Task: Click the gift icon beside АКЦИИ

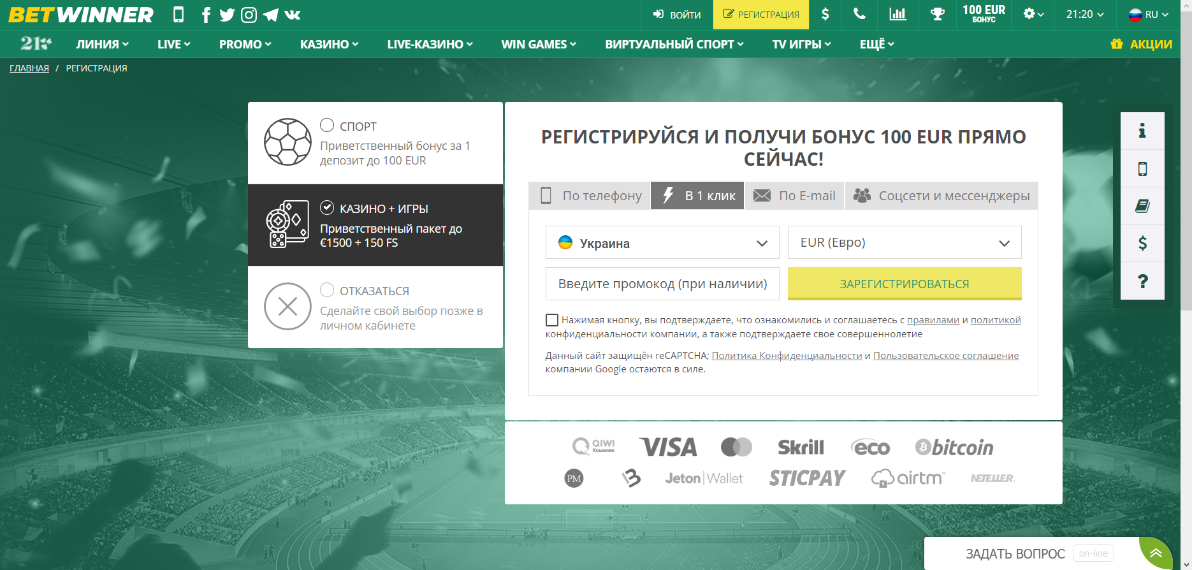Action: click(x=1117, y=44)
